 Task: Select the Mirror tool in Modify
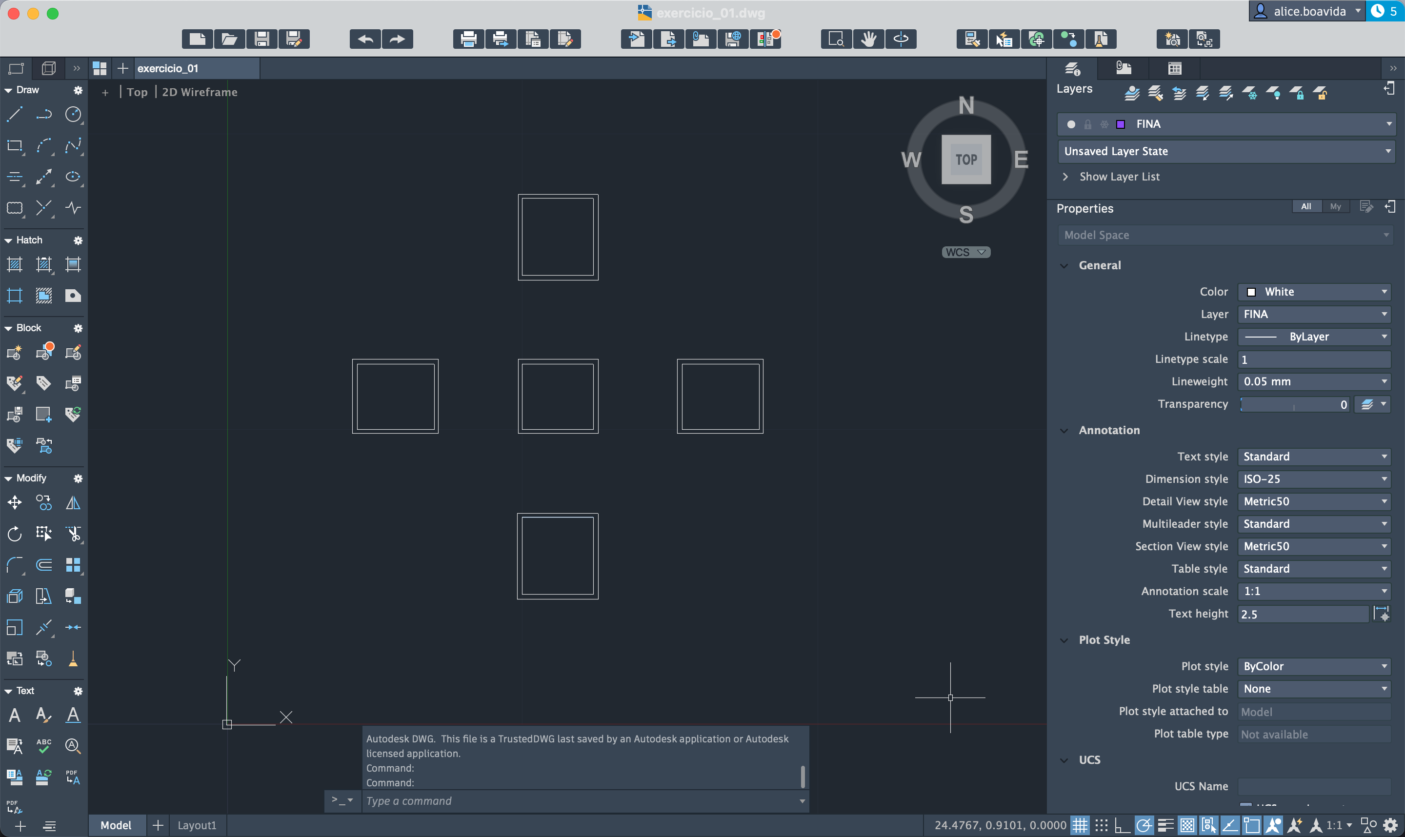(x=73, y=502)
